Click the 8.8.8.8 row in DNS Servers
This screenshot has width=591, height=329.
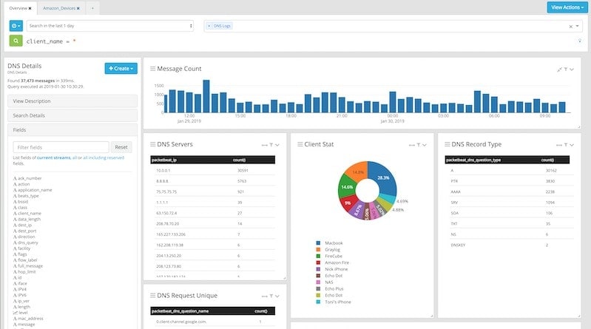point(213,181)
